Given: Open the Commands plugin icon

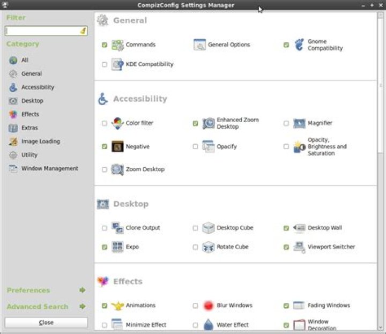Looking at the screenshot, I should pyautogui.click(x=117, y=45).
